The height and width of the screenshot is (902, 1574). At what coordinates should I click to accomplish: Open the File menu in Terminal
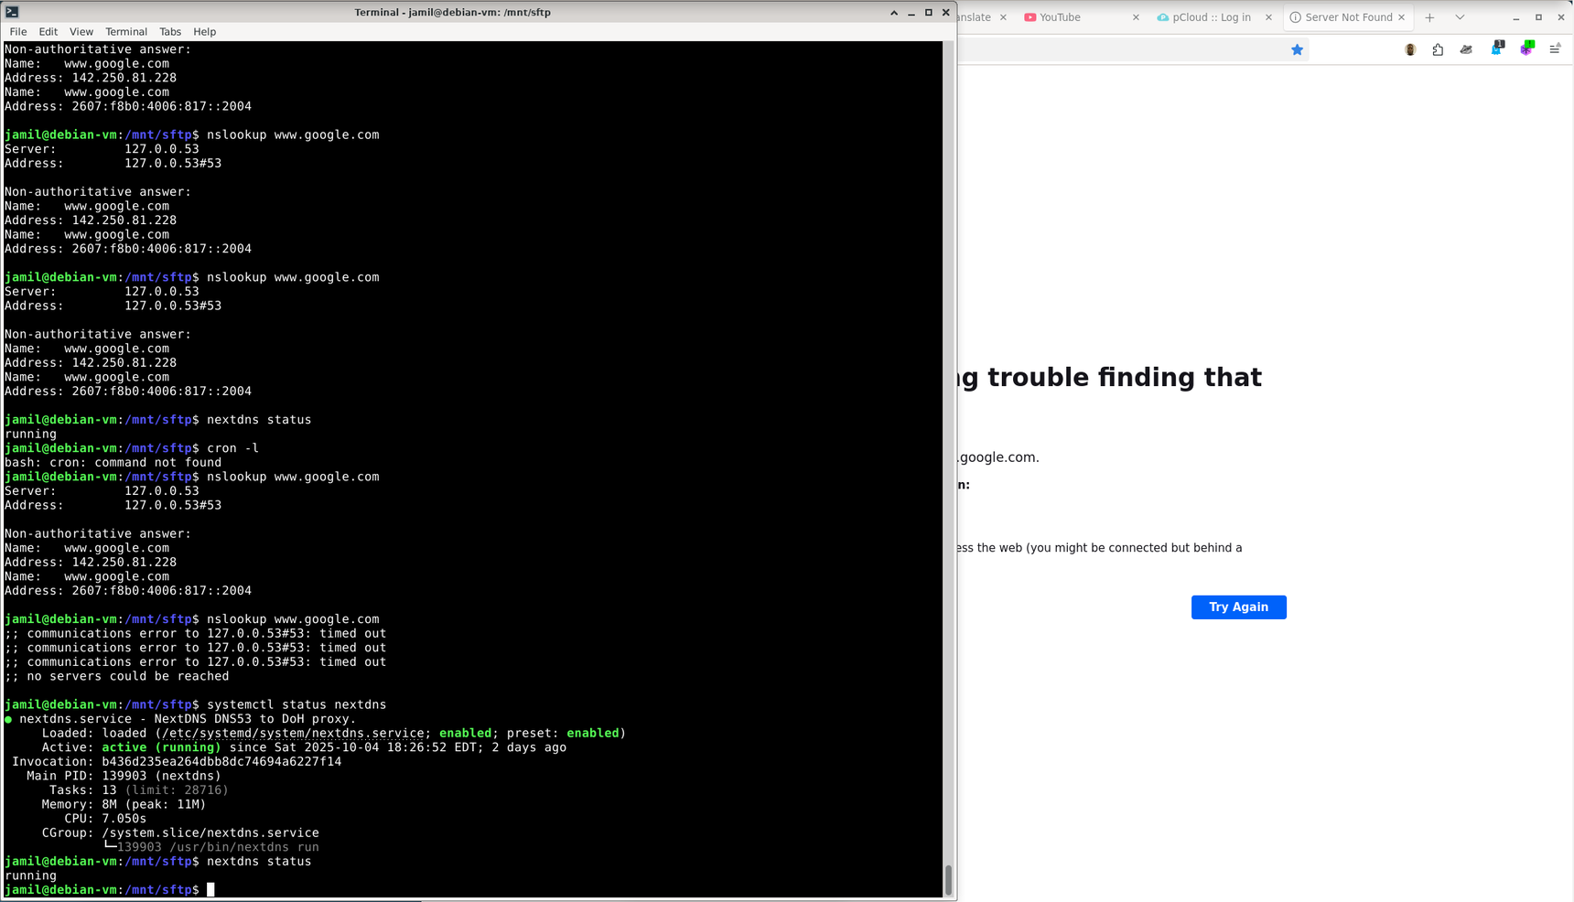coord(18,31)
